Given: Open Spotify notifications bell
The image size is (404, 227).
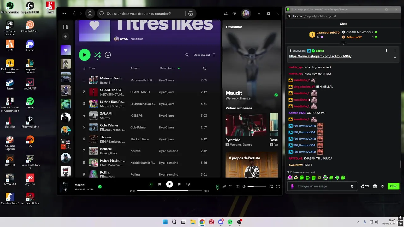Looking at the screenshot, I should [x=226, y=14].
